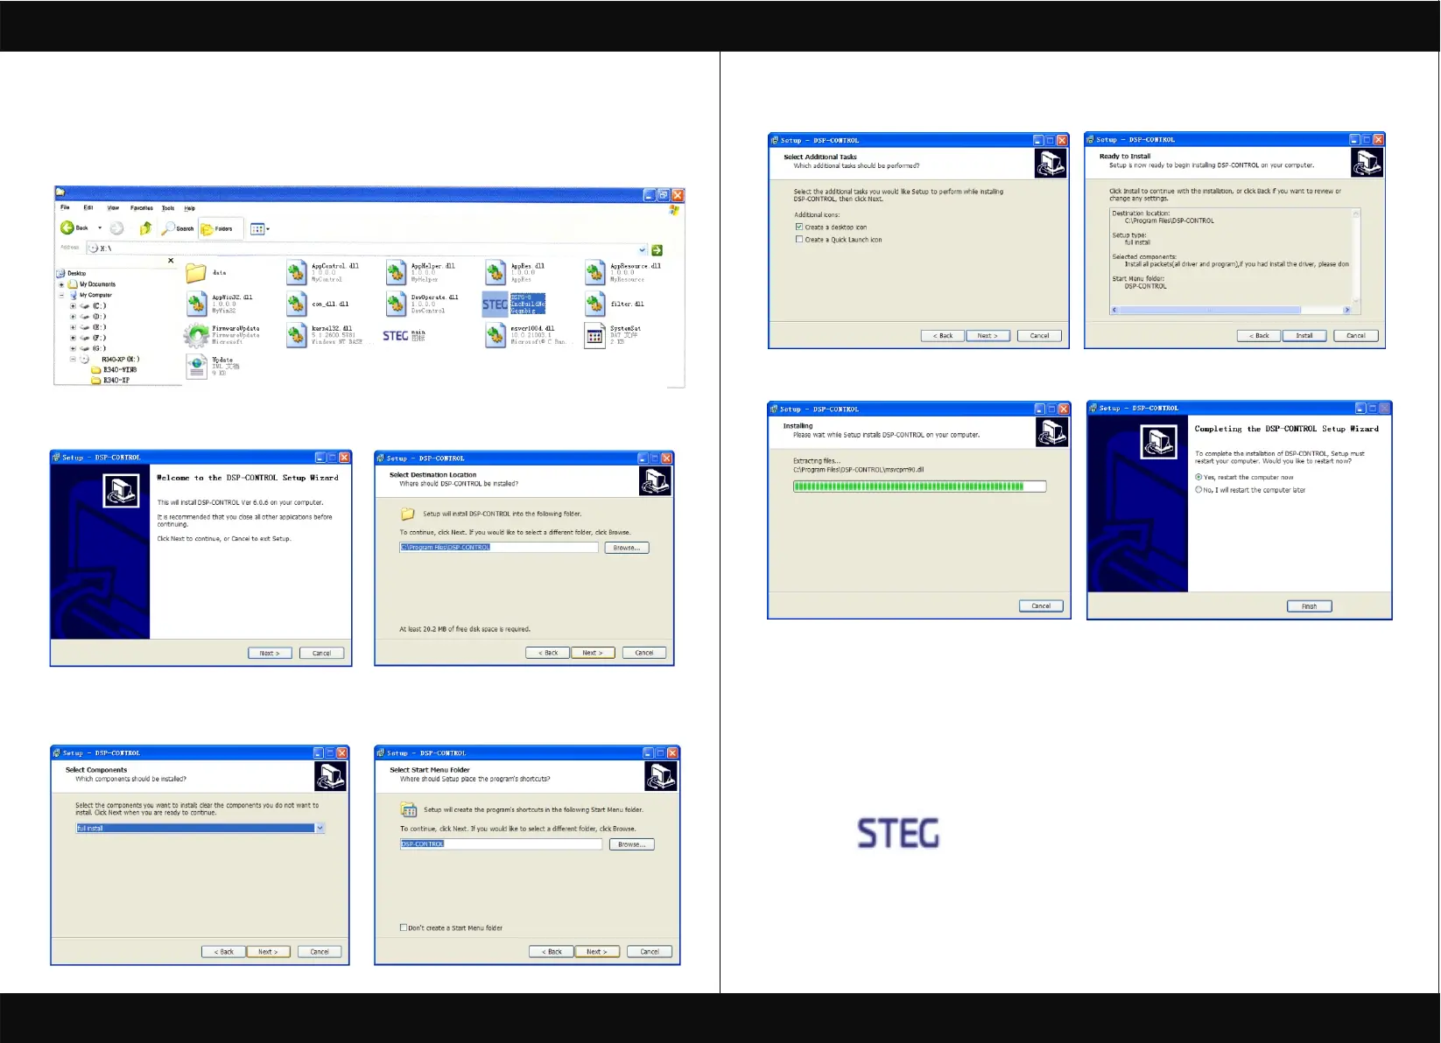Screen dimensions: 1441x1043
Task: Click Cancel in the Installing dialog
Action: tap(1041, 605)
